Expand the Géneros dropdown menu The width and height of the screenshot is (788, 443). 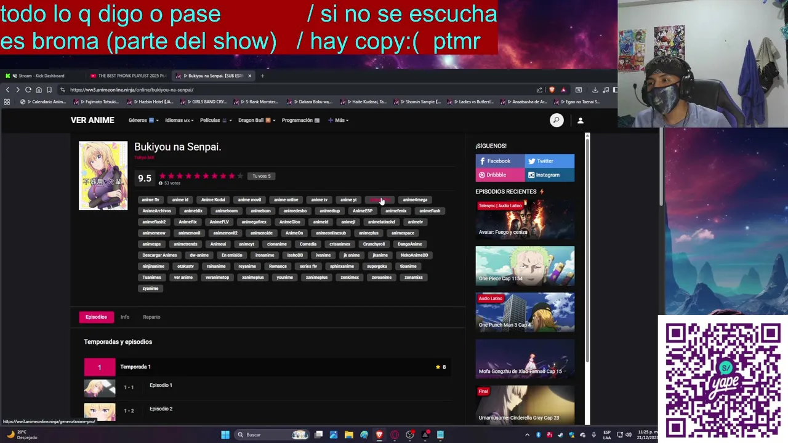pyautogui.click(x=143, y=121)
